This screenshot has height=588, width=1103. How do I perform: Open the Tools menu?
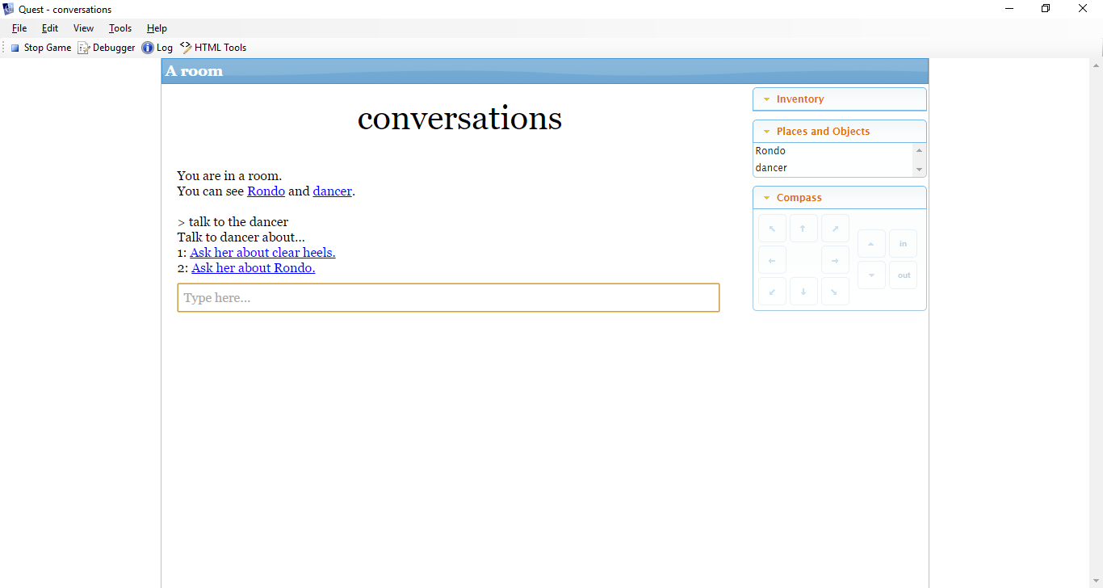(x=120, y=28)
